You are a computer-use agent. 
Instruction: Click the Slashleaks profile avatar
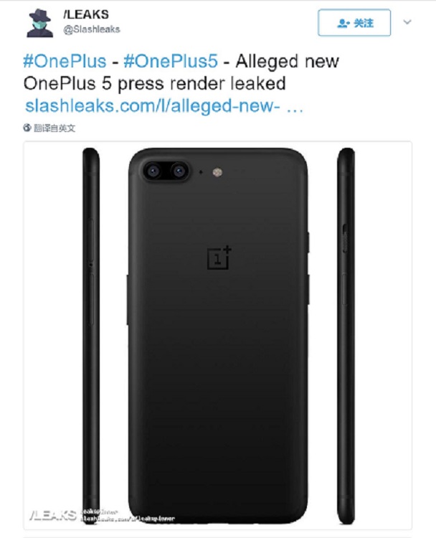pos(40,24)
